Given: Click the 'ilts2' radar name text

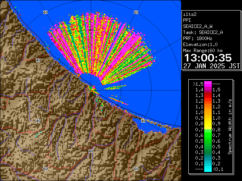Looking at the screenshot, I should point(190,14).
